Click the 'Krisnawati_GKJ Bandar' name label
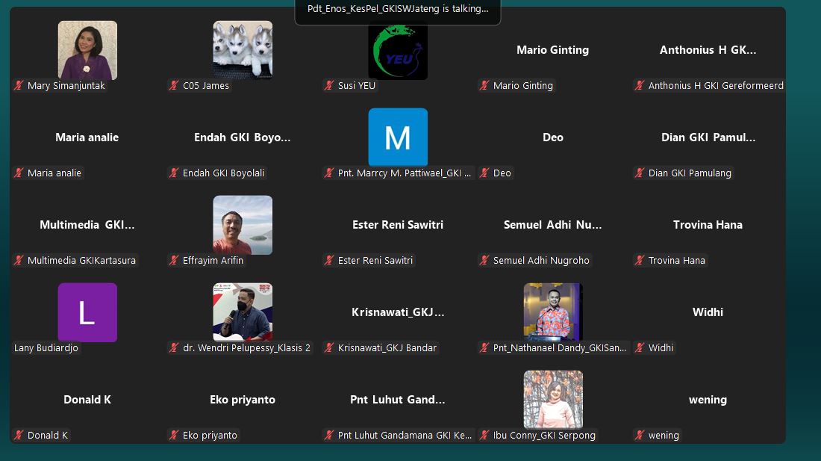821x461 pixels. tap(387, 348)
